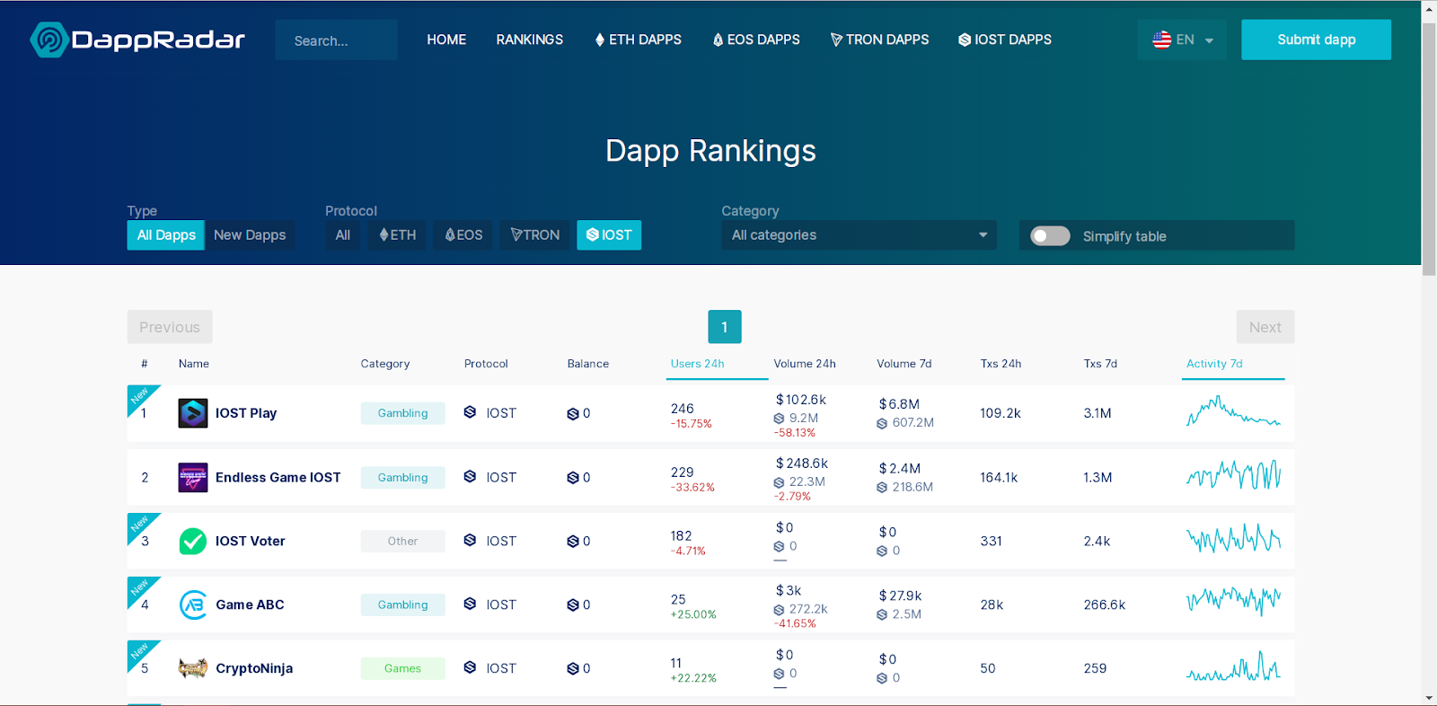
Task: Open the EN language dropdown
Action: pos(1182,40)
